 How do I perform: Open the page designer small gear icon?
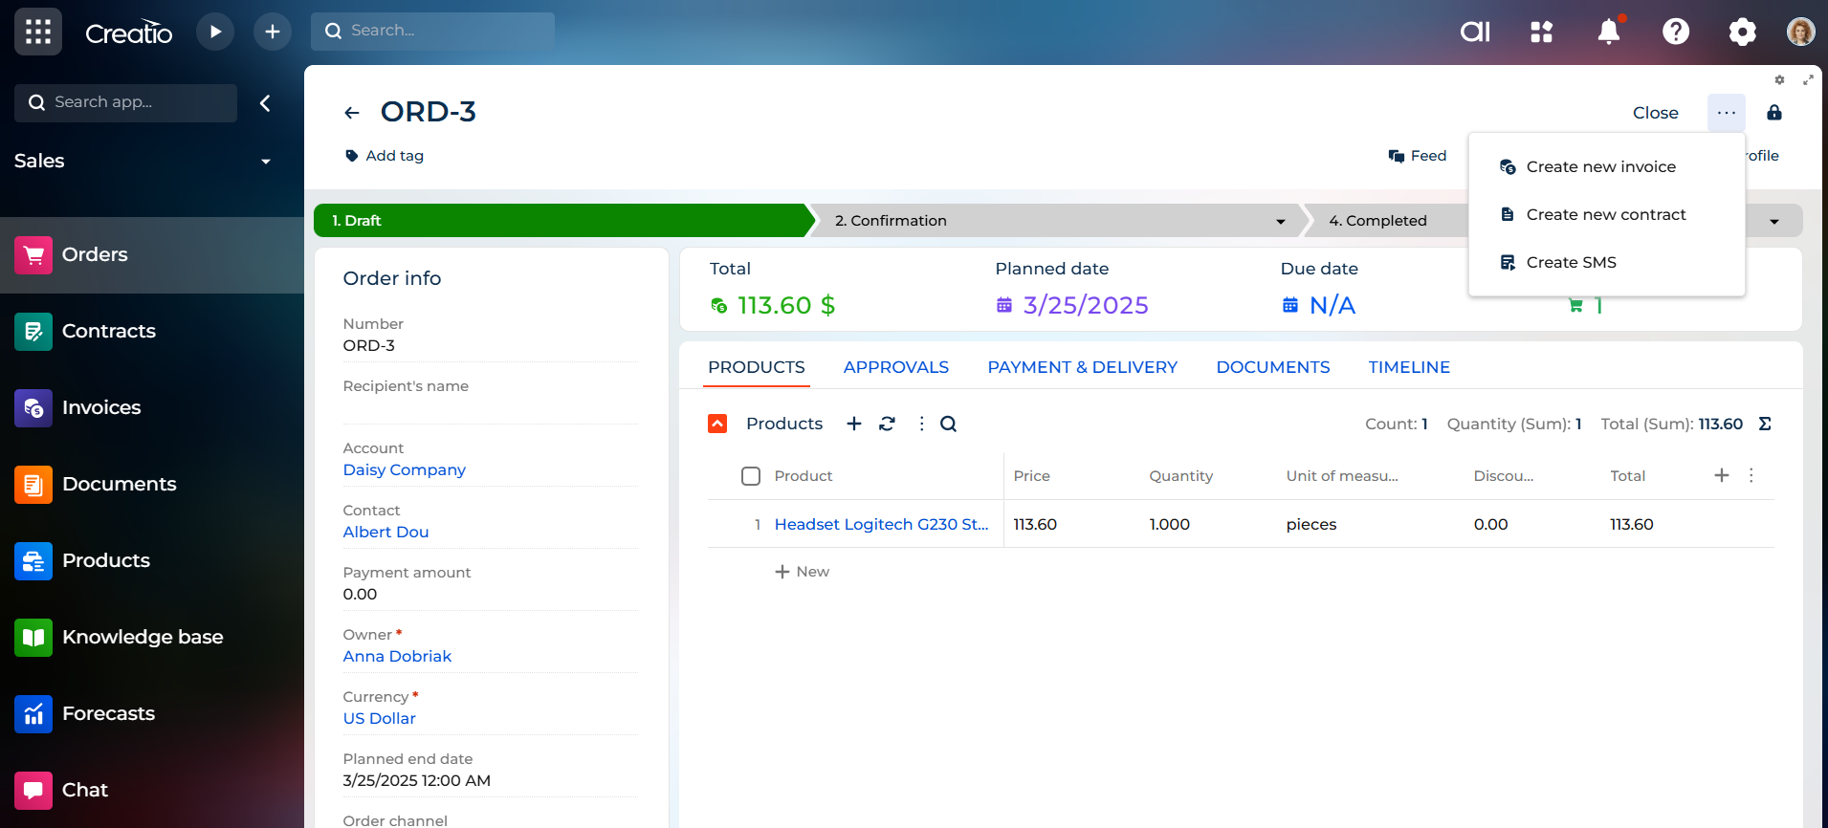[x=1779, y=80]
